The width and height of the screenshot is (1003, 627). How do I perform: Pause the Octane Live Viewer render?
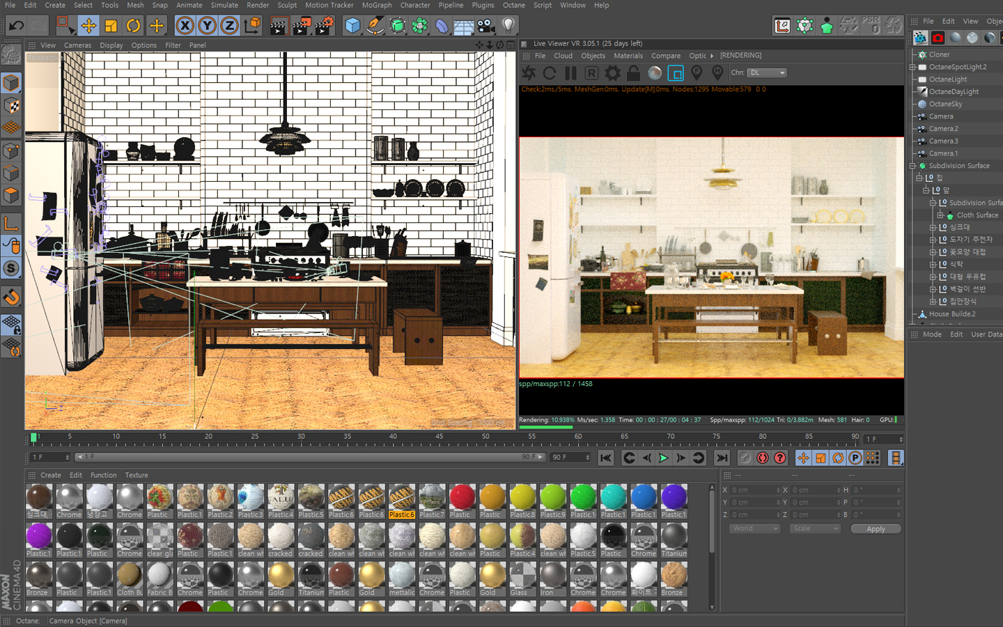[570, 72]
